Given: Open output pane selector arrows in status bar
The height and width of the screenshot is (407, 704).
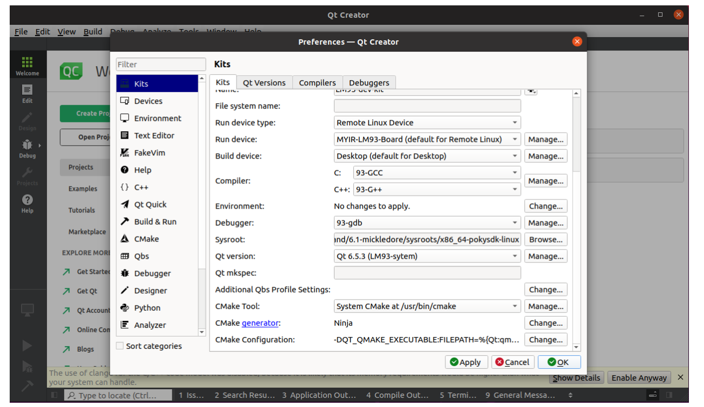Looking at the screenshot, I should coord(571,395).
